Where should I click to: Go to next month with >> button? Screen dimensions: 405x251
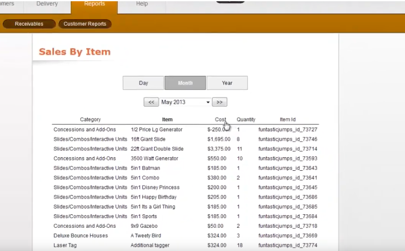coord(220,102)
